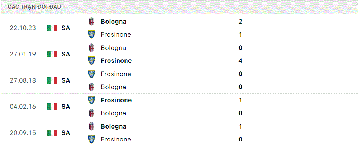Open Frosinone team in 27.08.18 match
This screenshot has height=149, width=364.
116,74
